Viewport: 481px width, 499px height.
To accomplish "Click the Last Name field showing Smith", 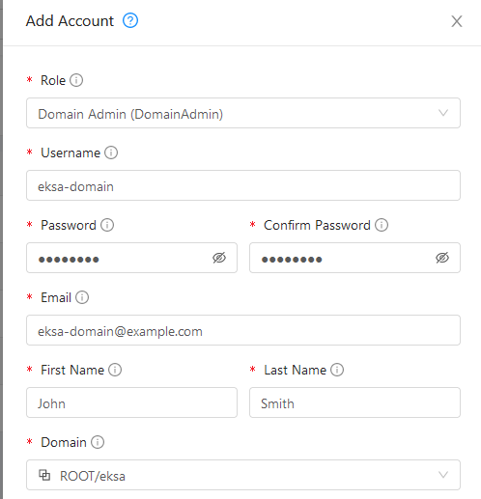I will click(x=354, y=402).
